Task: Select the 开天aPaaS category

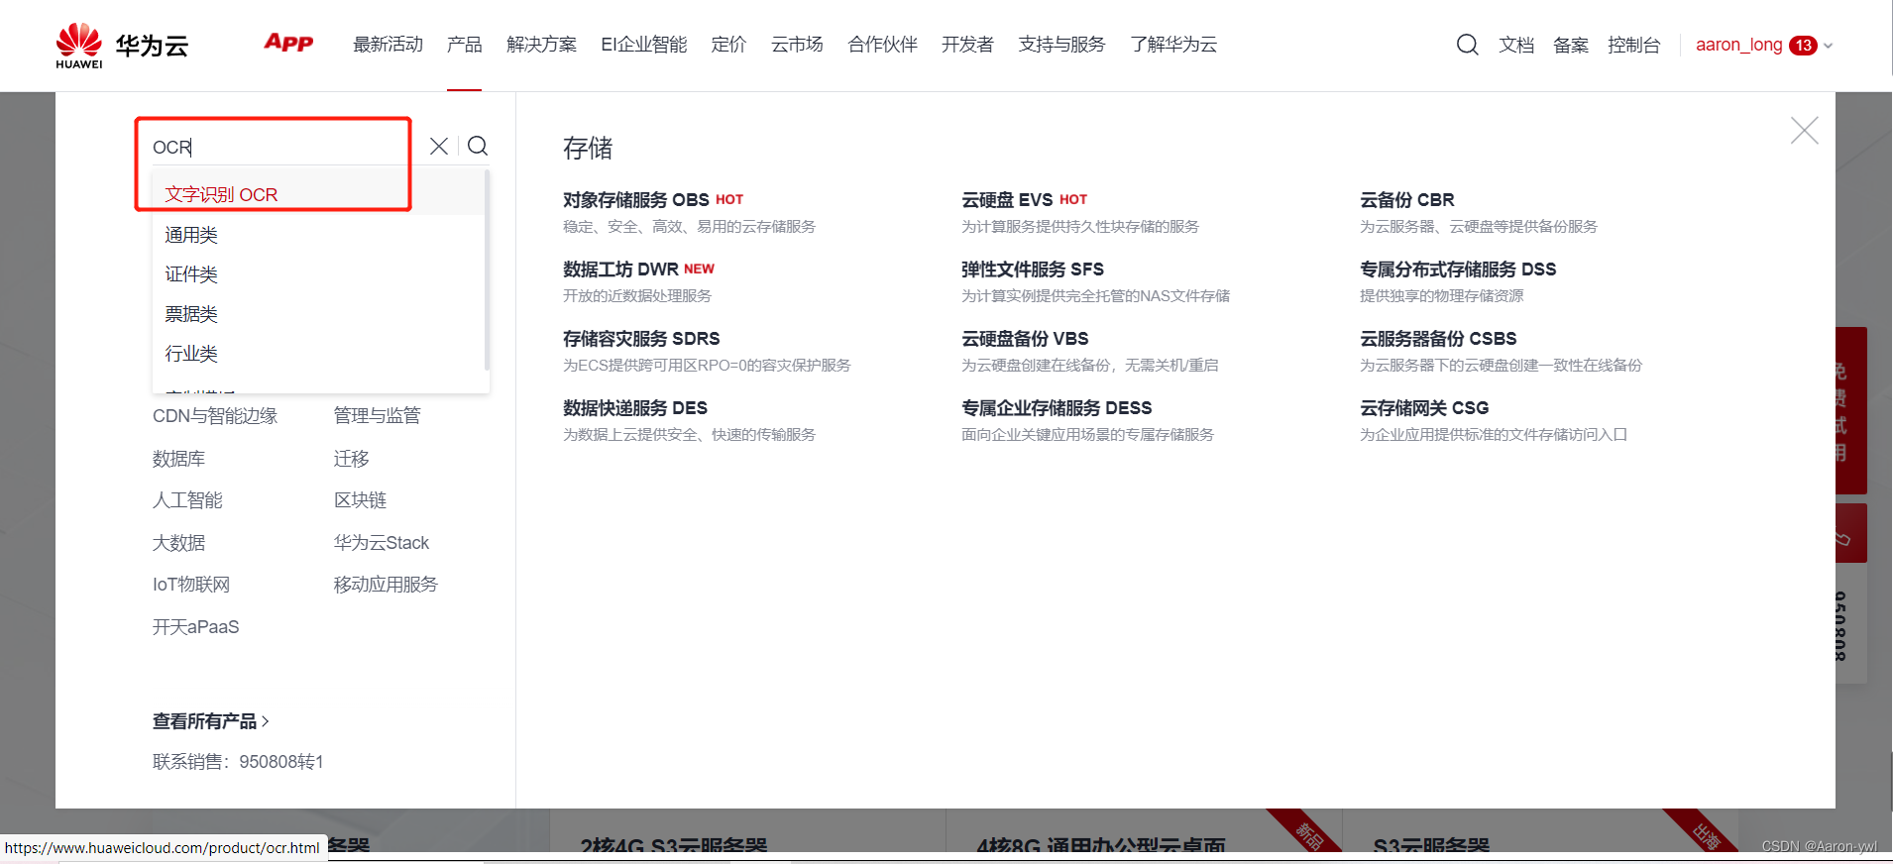Action: (x=196, y=627)
